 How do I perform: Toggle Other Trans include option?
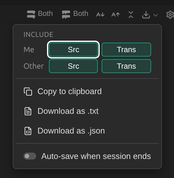click(126, 66)
